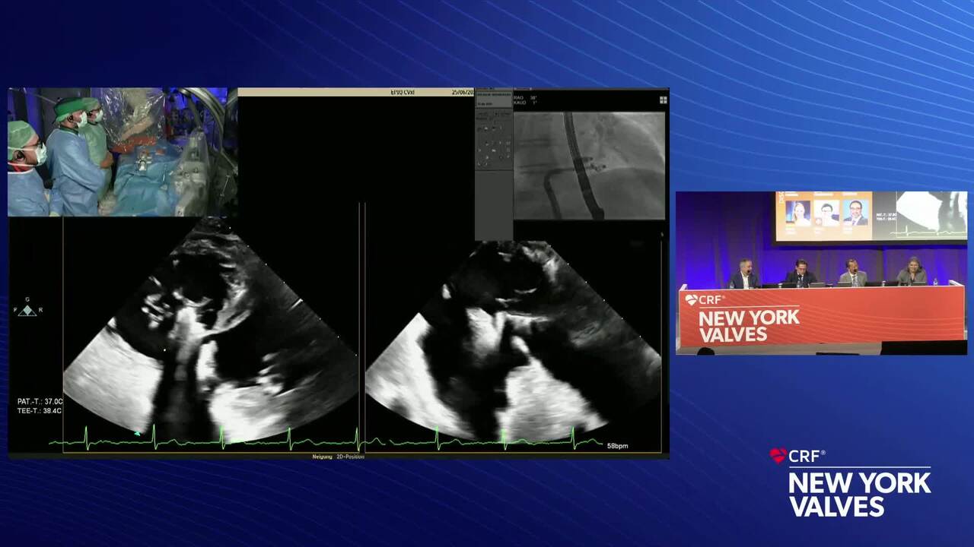Click the gray control panel beside the fluoroscopy image
974x547 pixels.
(x=494, y=164)
